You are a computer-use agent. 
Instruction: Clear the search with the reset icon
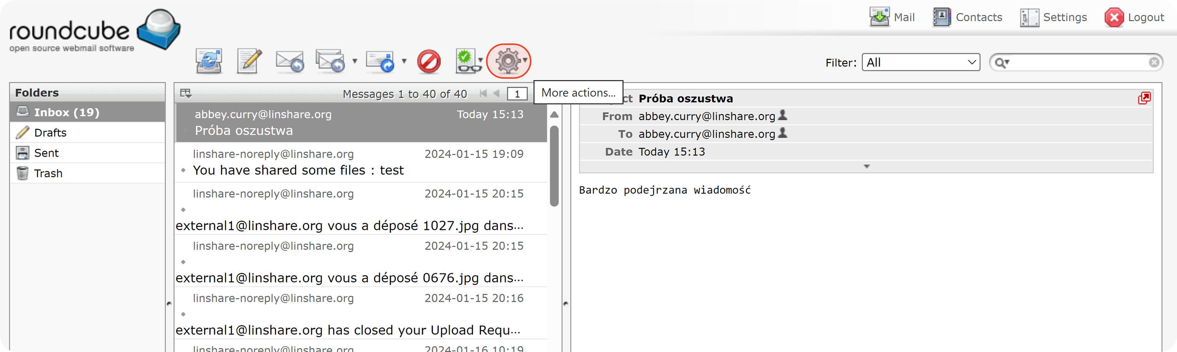click(1154, 62)
